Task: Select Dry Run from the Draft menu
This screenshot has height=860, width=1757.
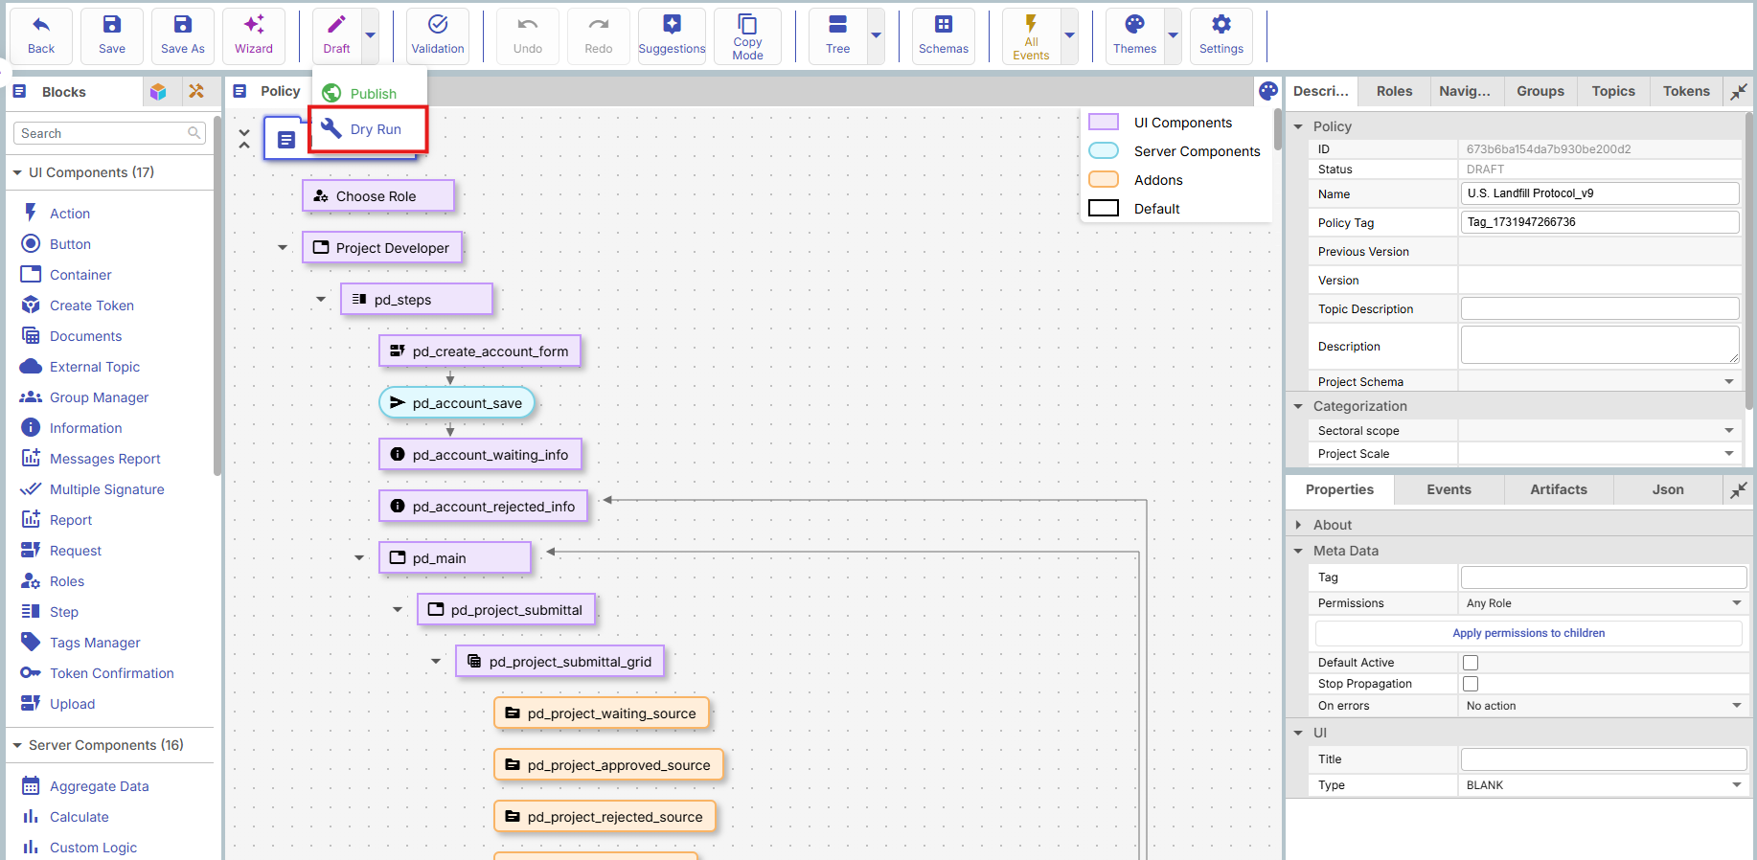Action: [375, 129]
